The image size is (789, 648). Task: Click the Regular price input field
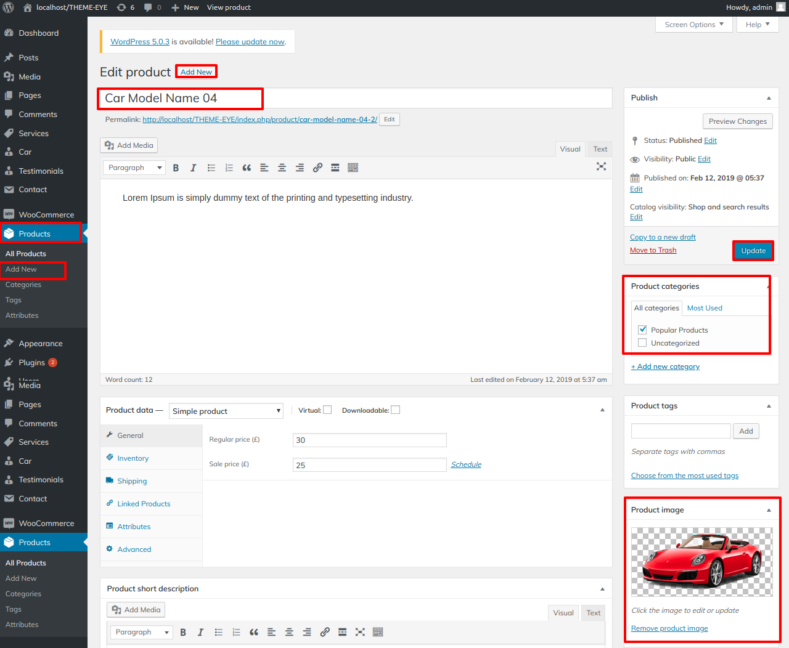point(369,440)
